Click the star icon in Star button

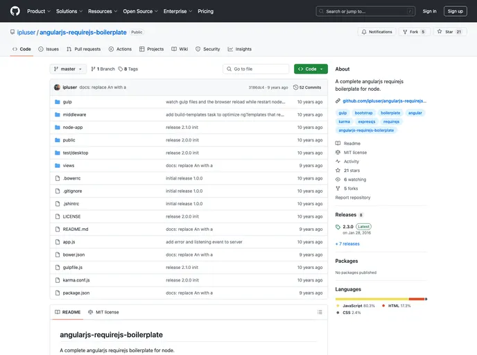(x=440, y=32)
